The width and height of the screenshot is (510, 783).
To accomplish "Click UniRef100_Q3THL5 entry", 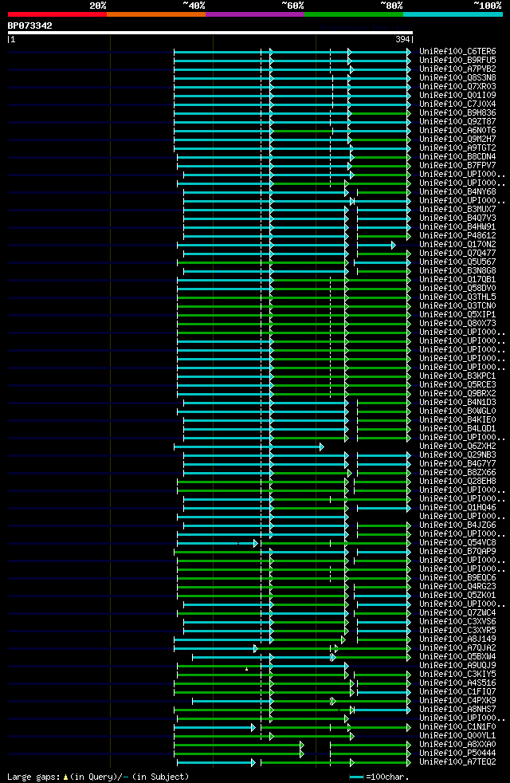I will tap(457, 297).
